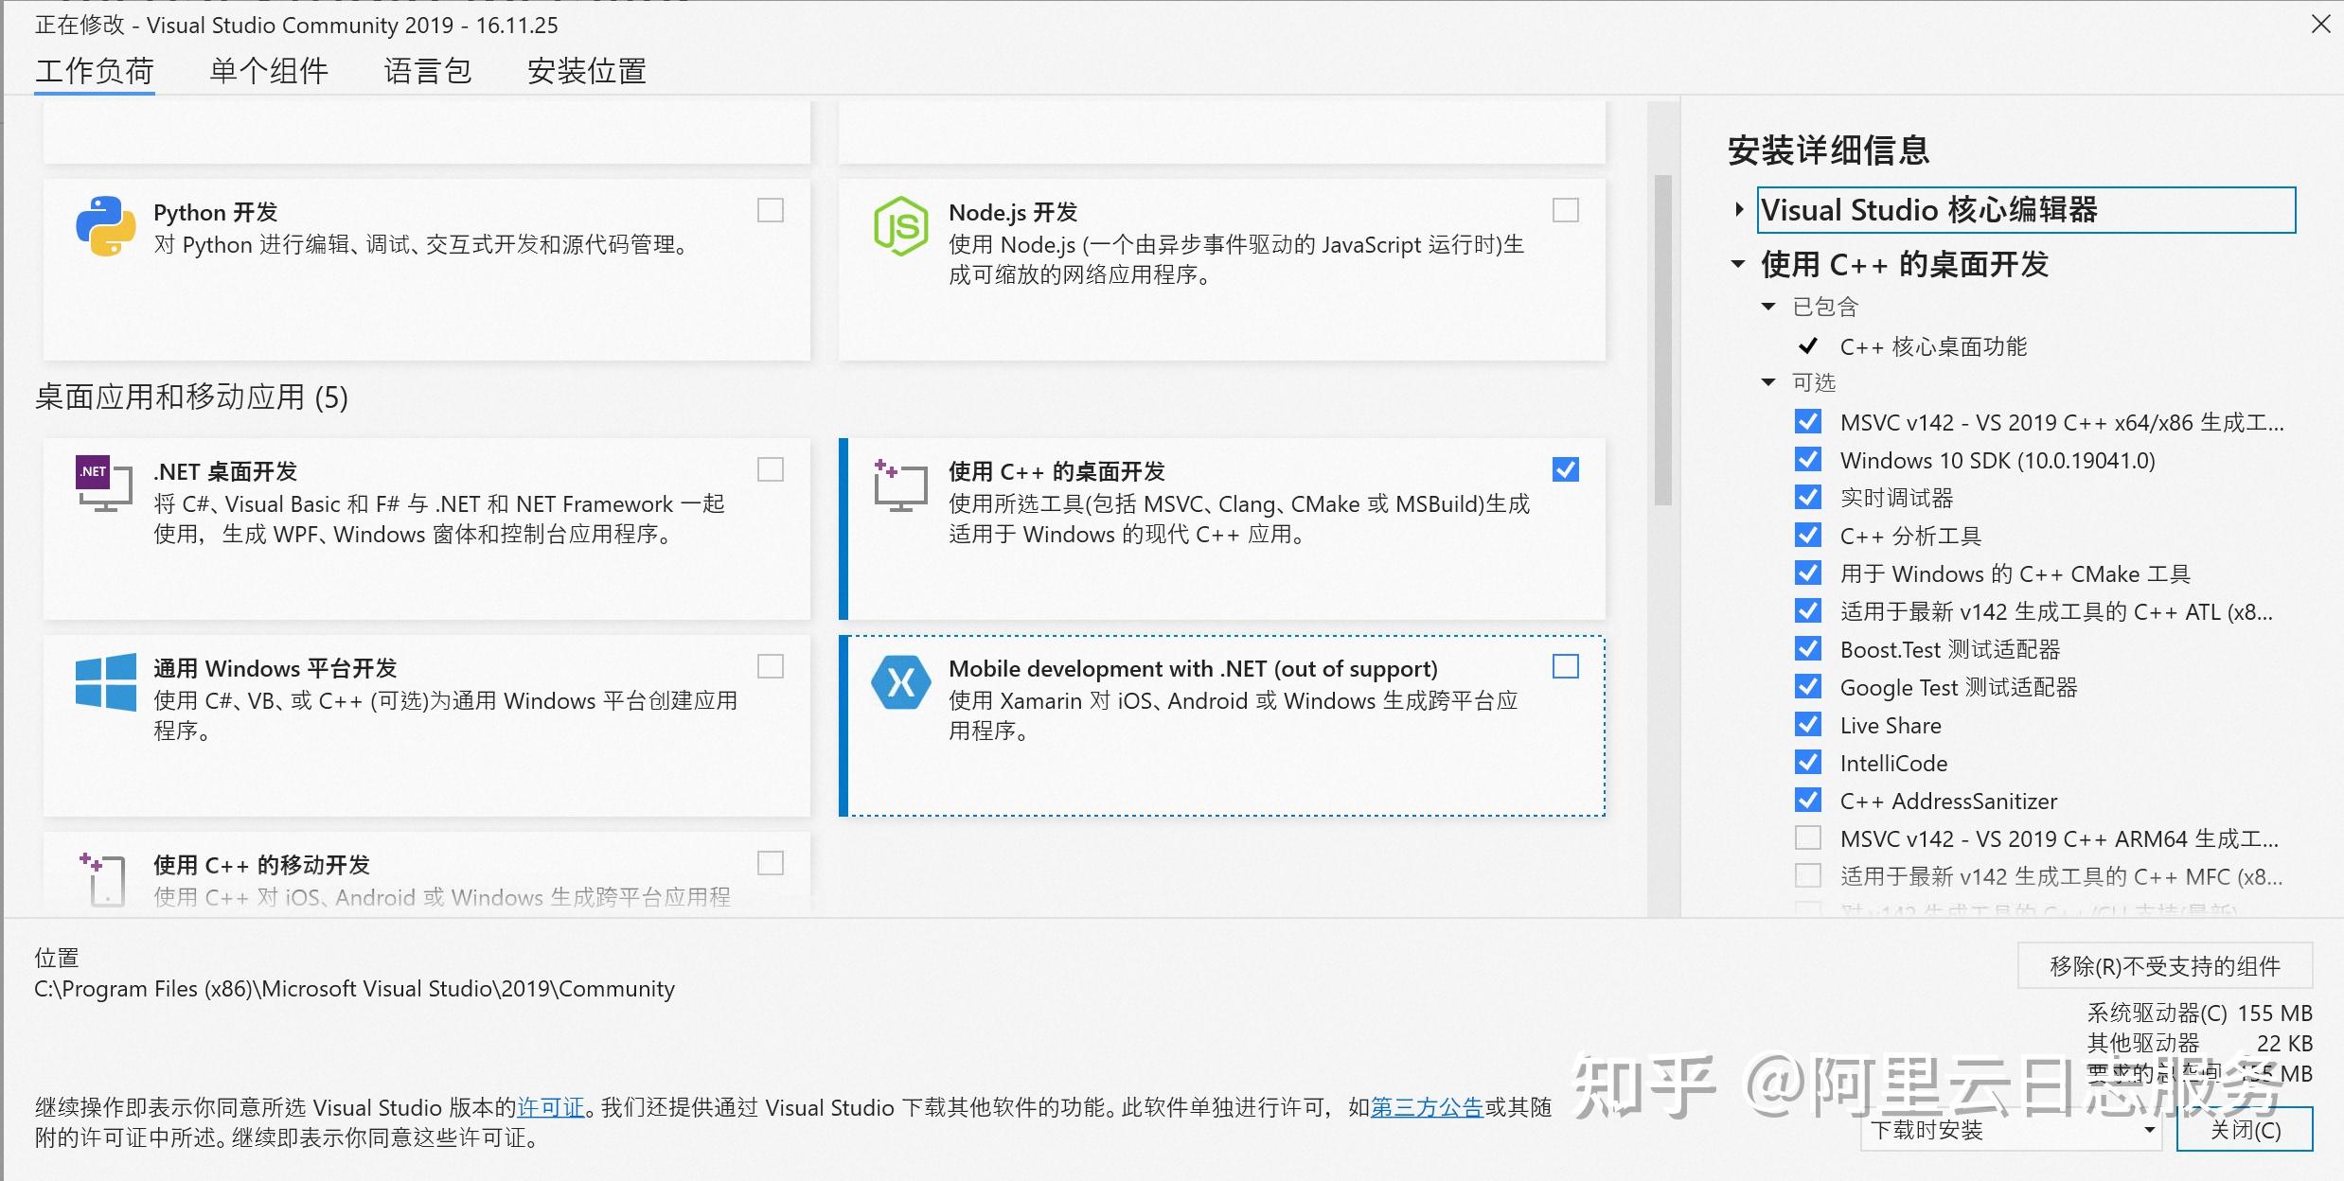Click the C++ mobile development phone icon
Viewport: 2344px width, 1181px height.
tap(104, 879)
